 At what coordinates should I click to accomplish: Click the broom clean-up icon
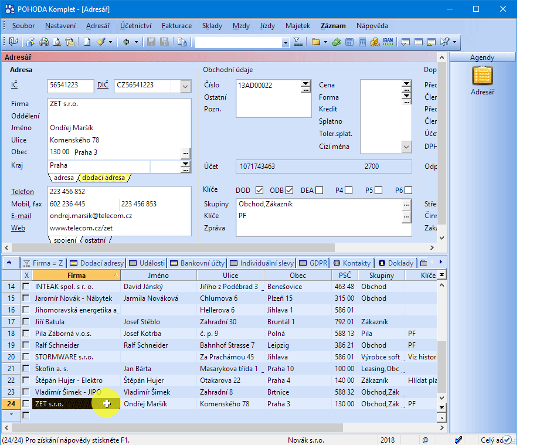point(101,42)
